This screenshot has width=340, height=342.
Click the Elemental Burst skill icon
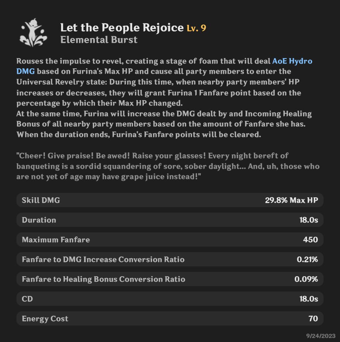(33, 32)
